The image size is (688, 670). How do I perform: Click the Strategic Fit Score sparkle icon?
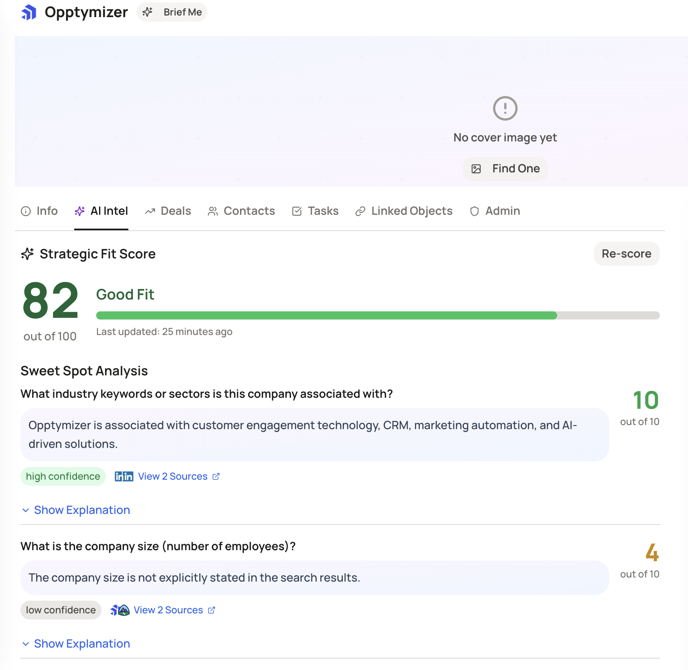click(27, 254)
